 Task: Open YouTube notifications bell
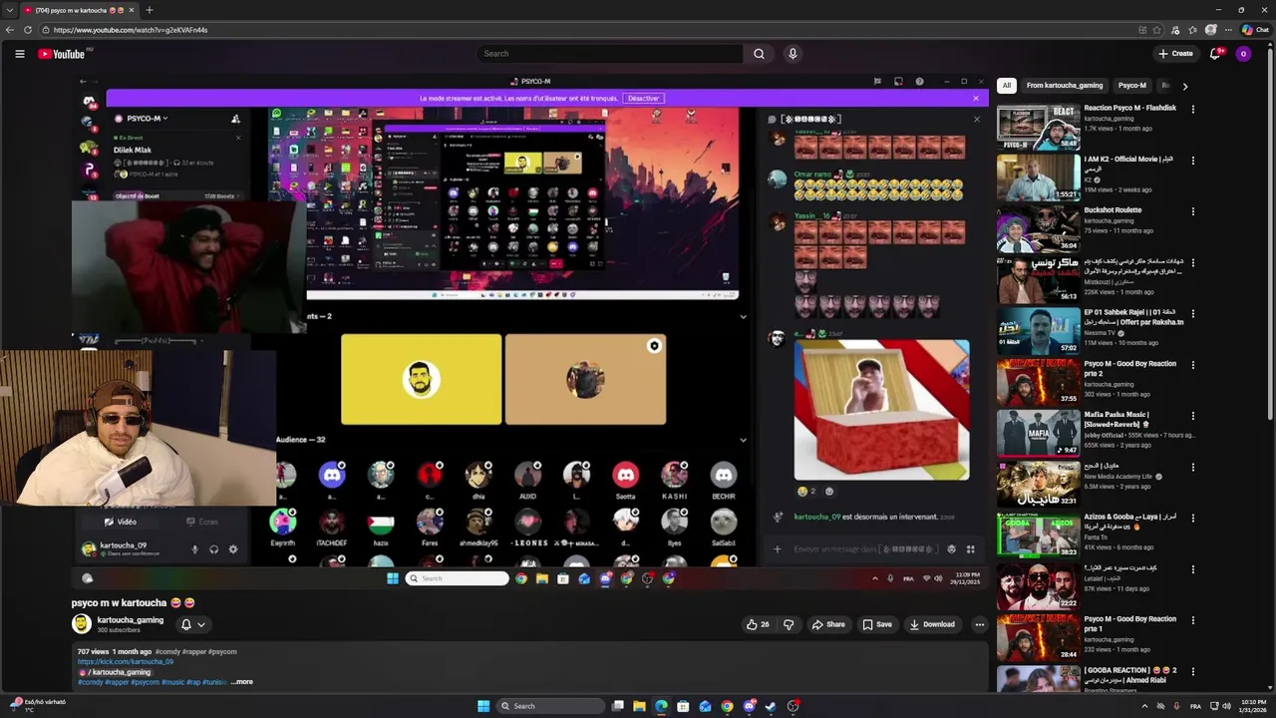click(x=1214, y=54)
